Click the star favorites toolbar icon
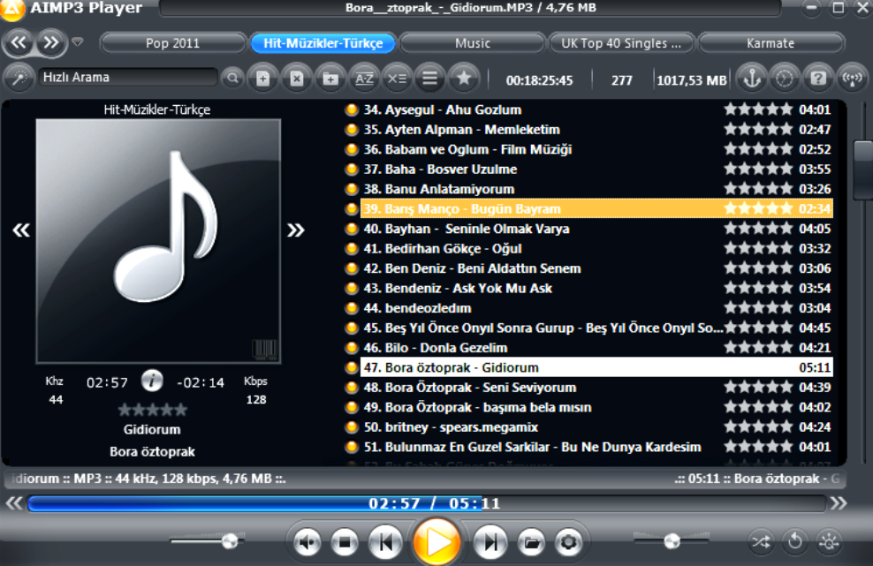This screenshot has width=873, height=566. pyautogui.click(x=464, y=79)
